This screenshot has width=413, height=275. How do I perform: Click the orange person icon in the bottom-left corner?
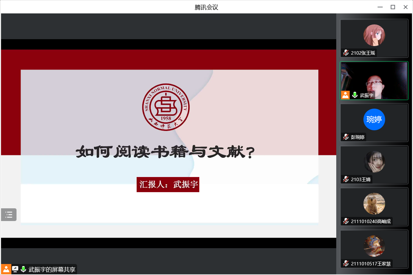pyautogui.click(x=6, y=269)
